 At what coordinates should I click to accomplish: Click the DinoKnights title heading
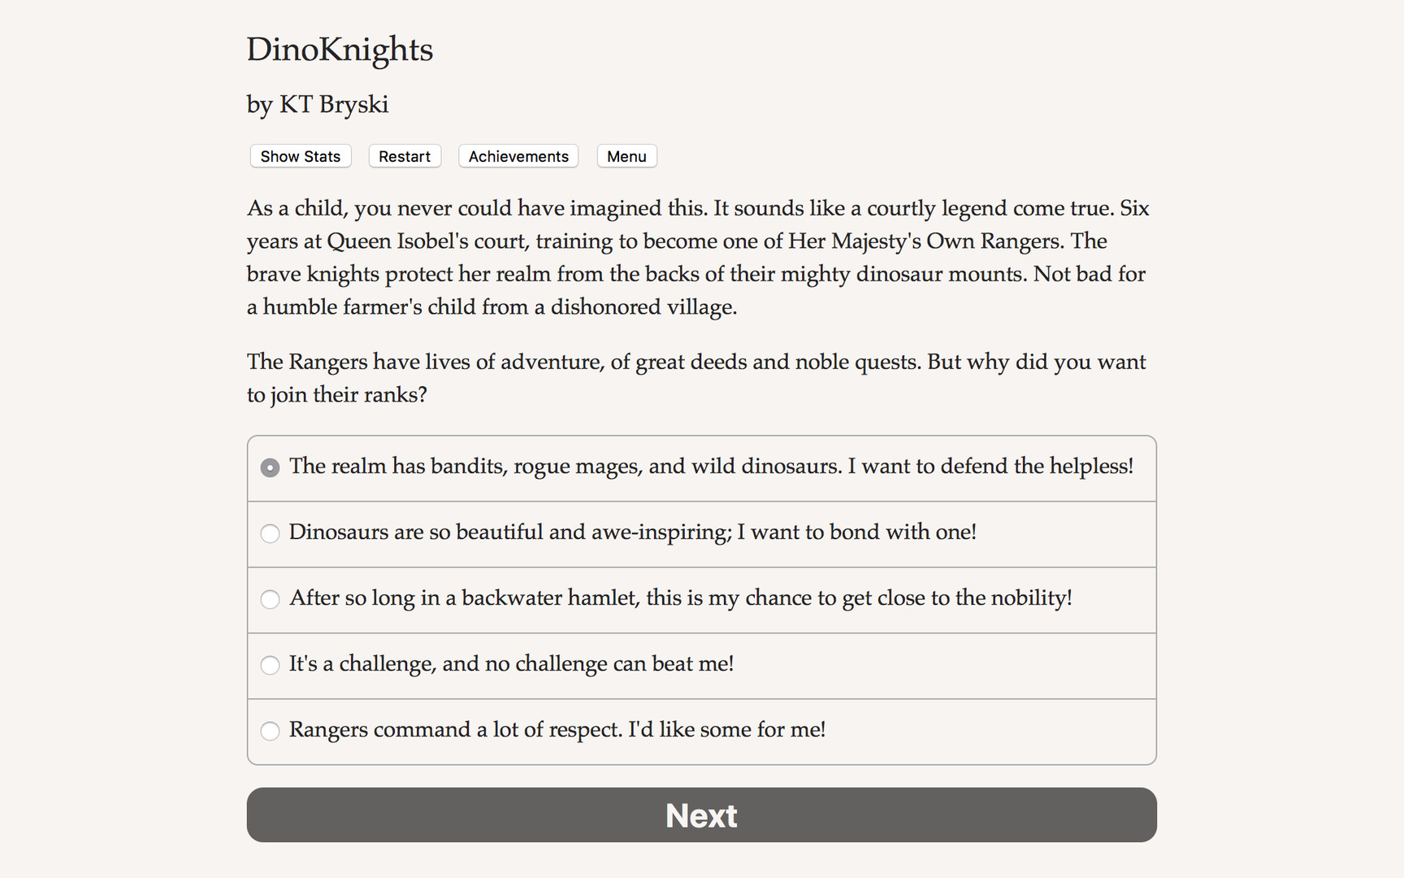(x=340, y=50)
